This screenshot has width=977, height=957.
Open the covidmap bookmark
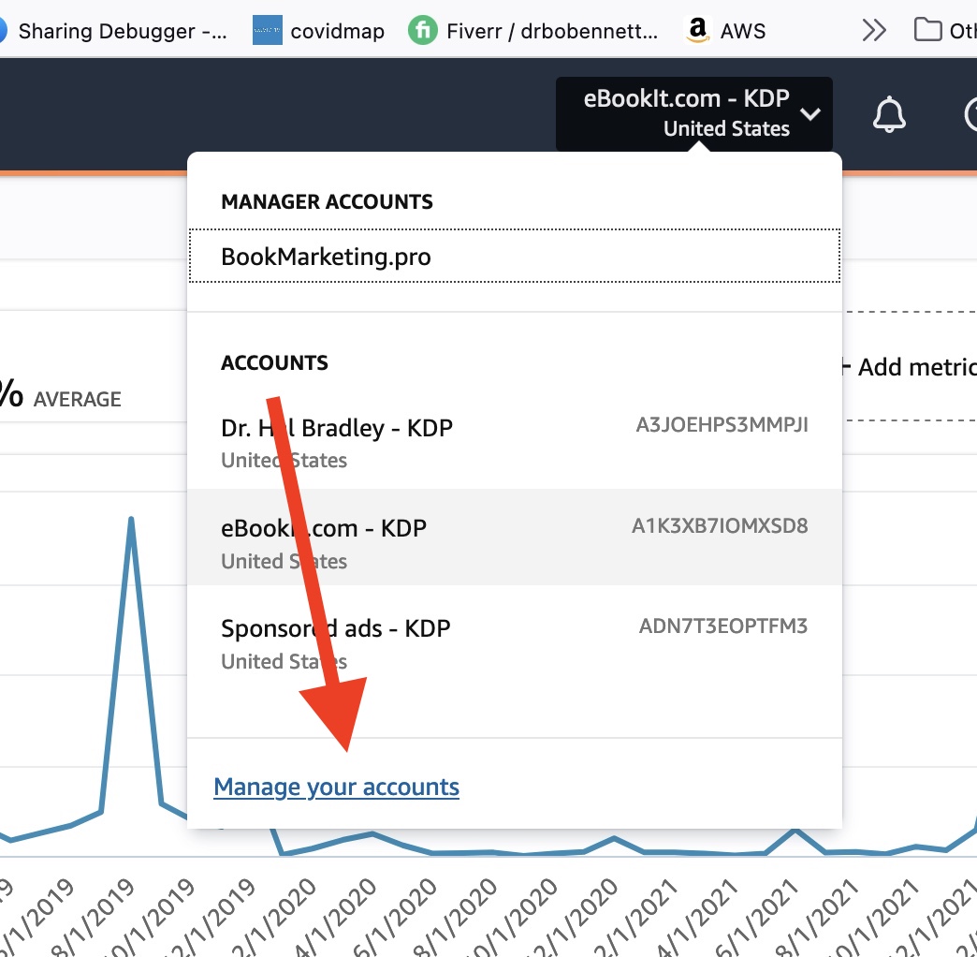point(318,31)
